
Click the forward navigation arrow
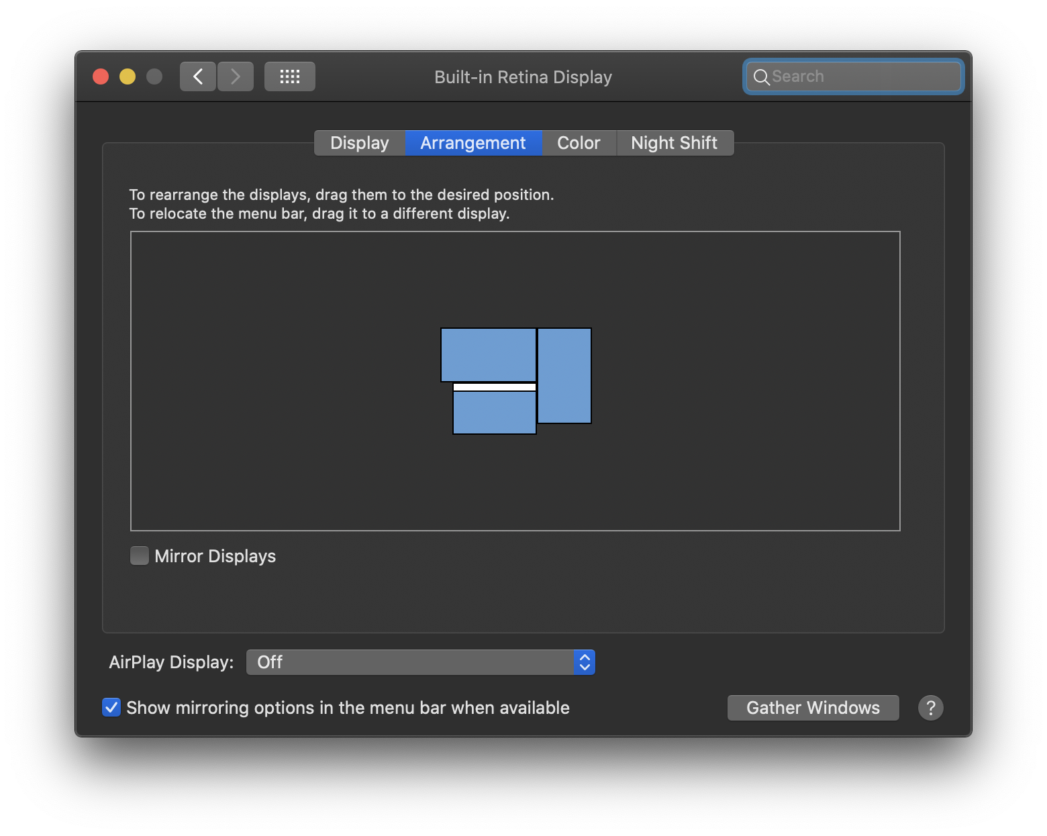coord(236,76)
